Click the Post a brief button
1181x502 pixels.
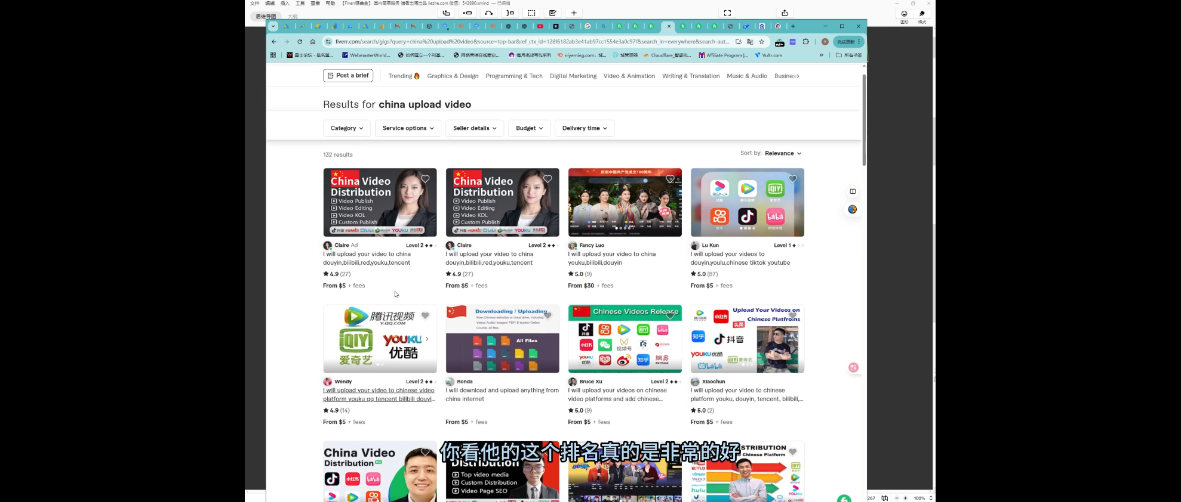pyautogui.click(x=348, y=76)
